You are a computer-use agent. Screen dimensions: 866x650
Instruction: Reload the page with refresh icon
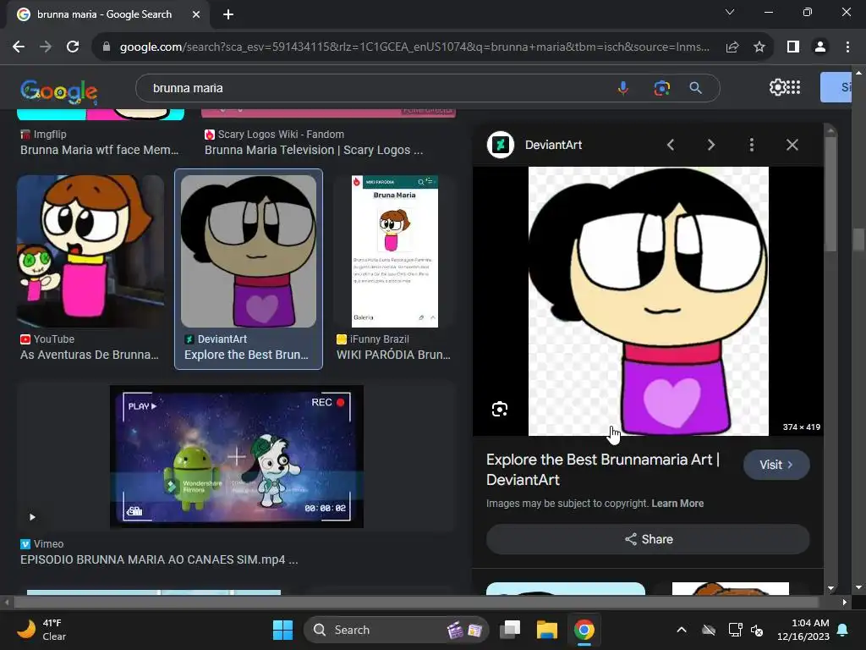click(73, 47)
